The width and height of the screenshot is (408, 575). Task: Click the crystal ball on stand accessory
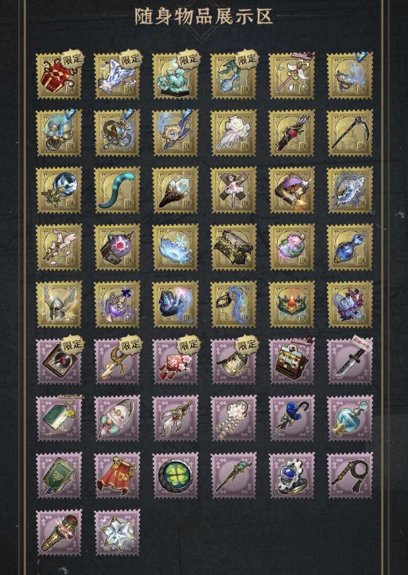(x=59, y=190)
